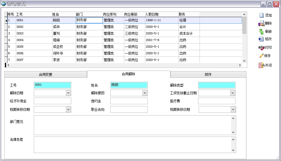Click the 保存 (Save) pencil icon
The width and height of the screenshot is (281, 161).
[x=262, y=56]
